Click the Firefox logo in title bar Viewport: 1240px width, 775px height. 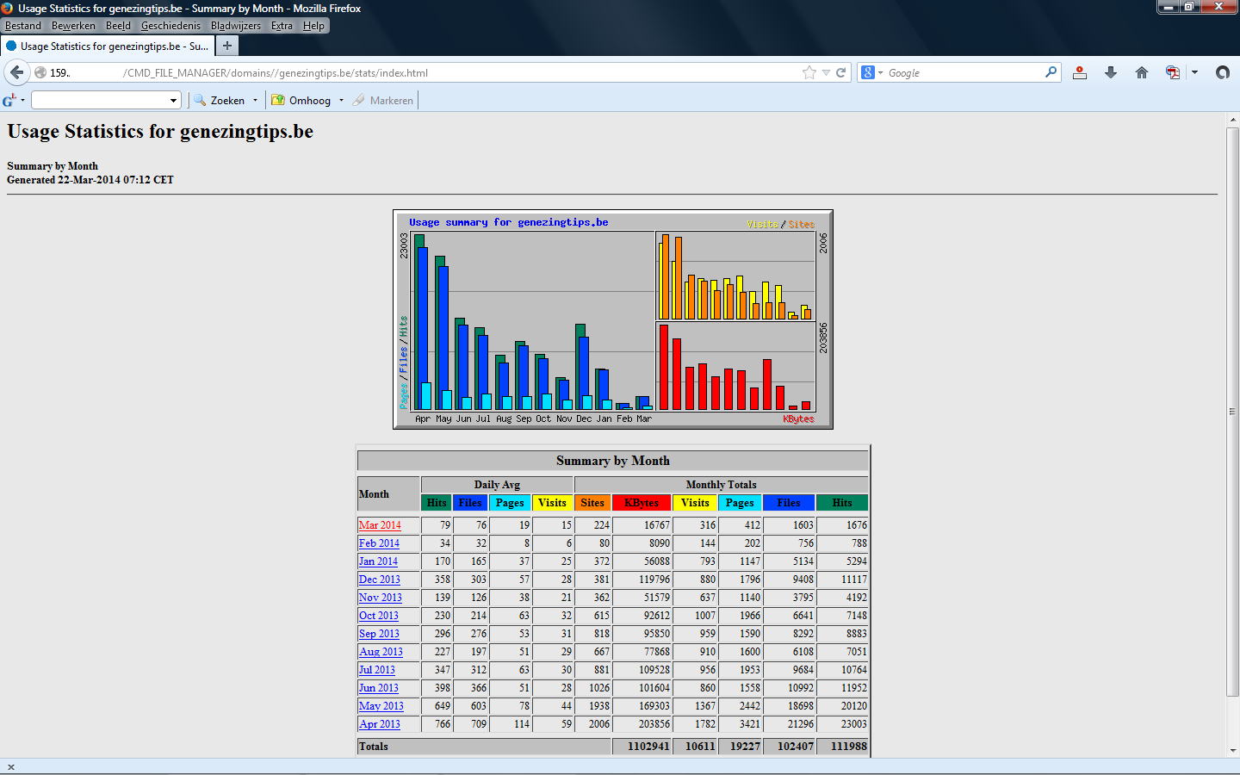pos(8,8)
